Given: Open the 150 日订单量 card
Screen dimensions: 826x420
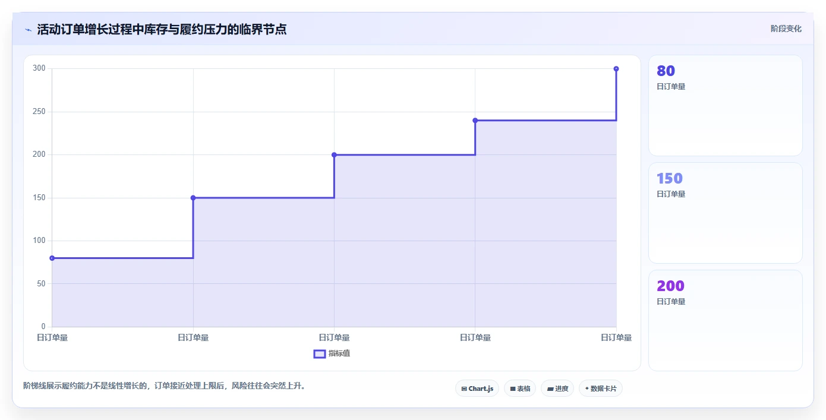Looking at the screenshot, I should click(726, 213).
